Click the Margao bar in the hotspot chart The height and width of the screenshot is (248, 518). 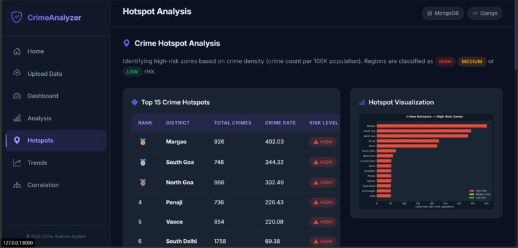[432, 126]
